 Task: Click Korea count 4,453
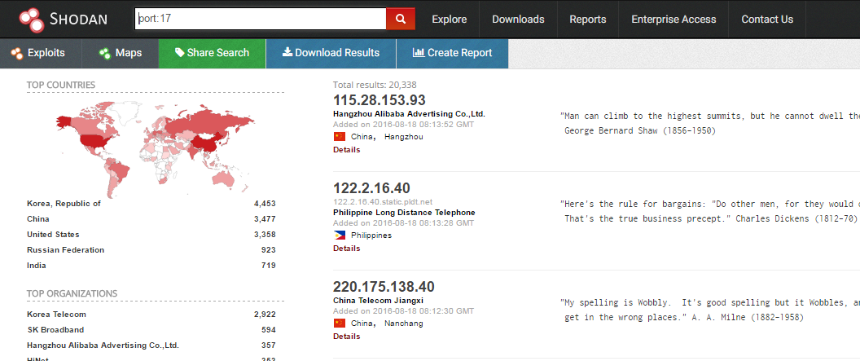[x=265, y=204]
